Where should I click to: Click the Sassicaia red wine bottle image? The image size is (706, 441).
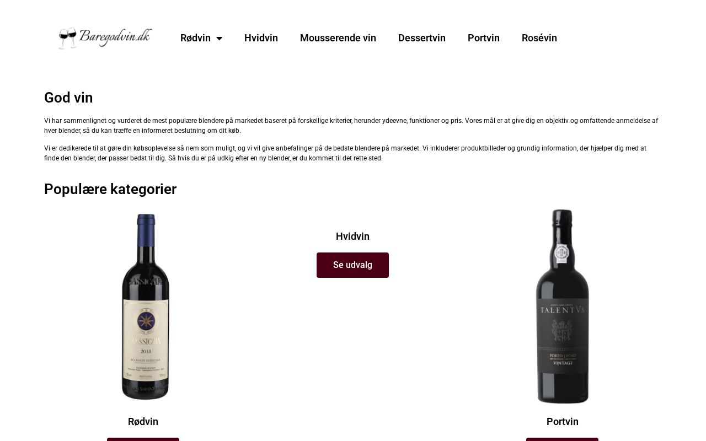point(146,306)
